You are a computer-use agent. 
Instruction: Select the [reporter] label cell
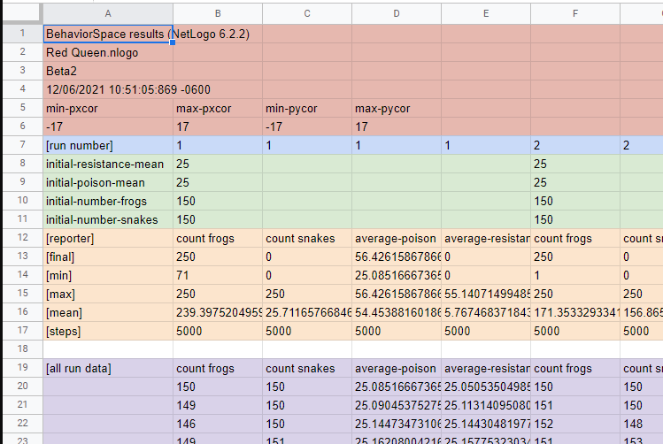coord(107,238)
